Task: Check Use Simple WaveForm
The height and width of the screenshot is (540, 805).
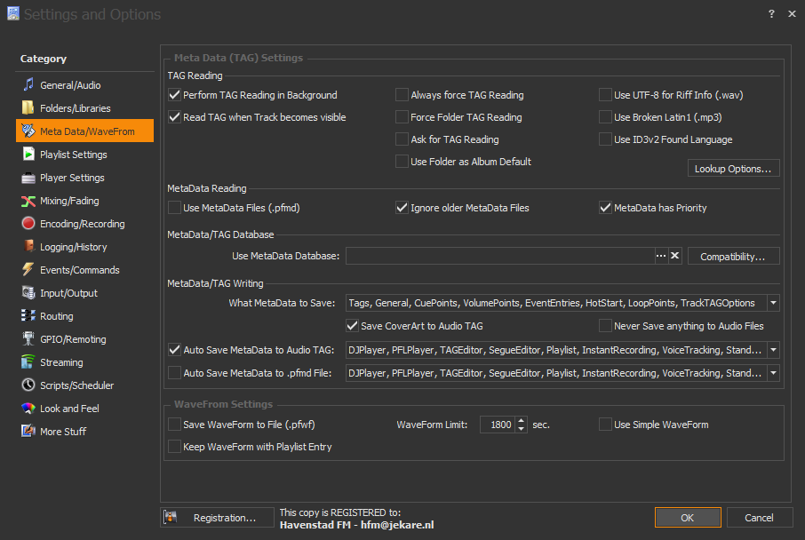Action: pos(605,425)
